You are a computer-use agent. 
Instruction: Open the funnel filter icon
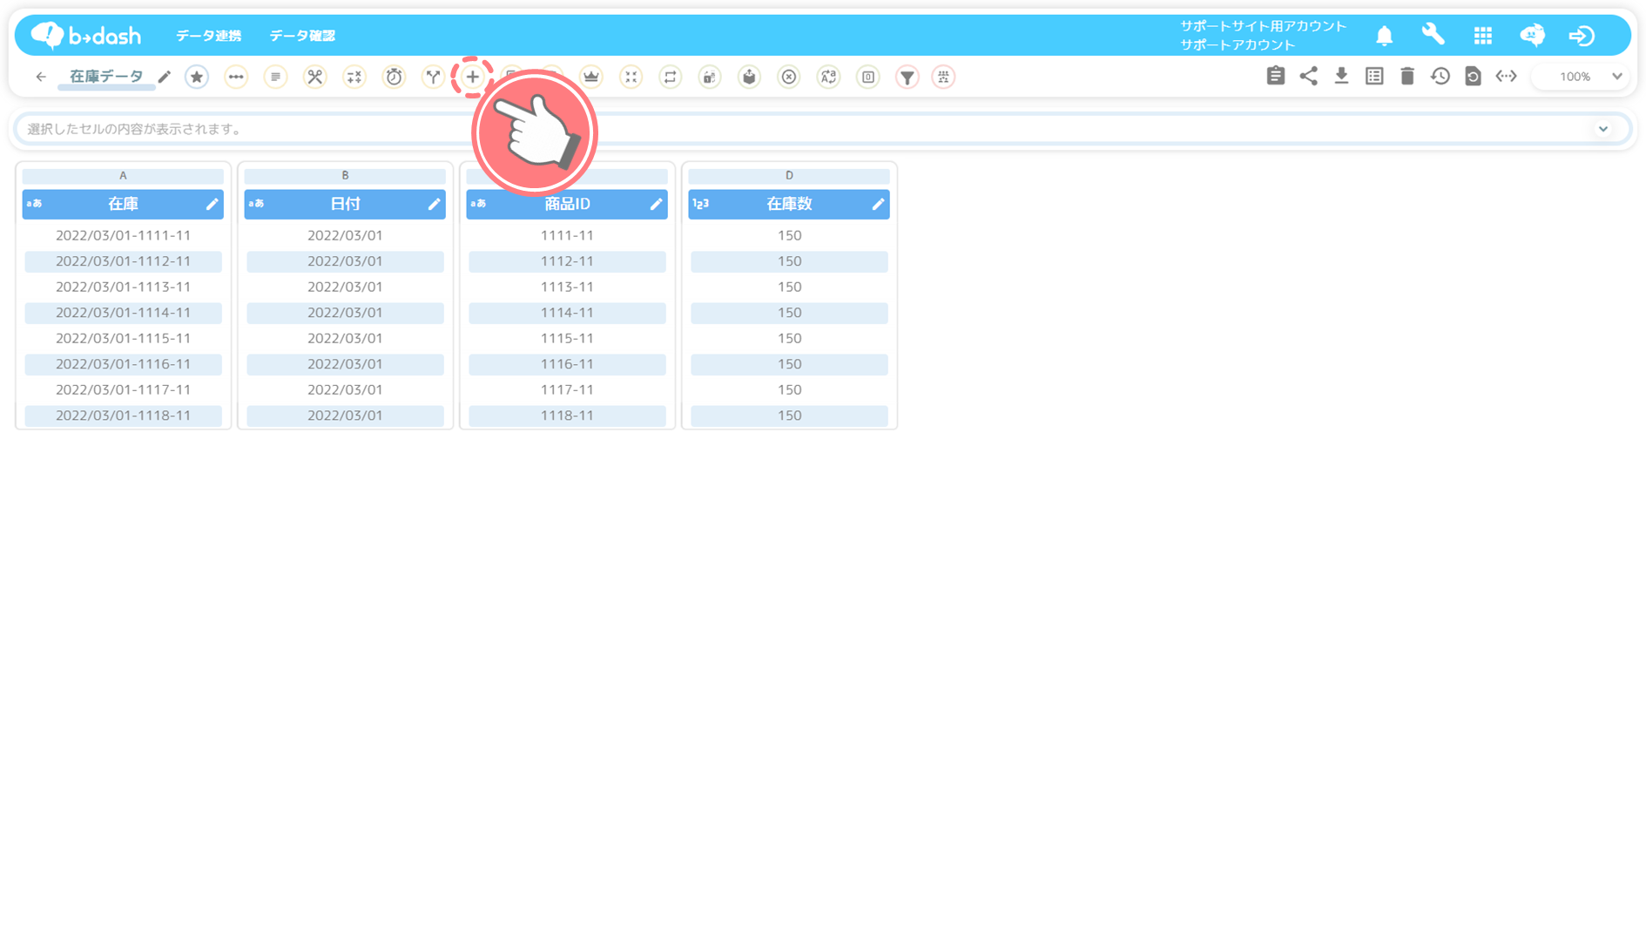[907, 77]
